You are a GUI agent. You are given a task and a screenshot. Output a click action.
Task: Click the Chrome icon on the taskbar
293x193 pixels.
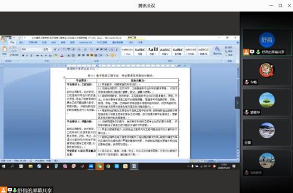(108, 166)
